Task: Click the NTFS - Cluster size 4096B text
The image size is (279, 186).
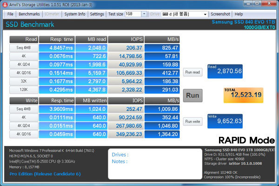Action: 224,159
